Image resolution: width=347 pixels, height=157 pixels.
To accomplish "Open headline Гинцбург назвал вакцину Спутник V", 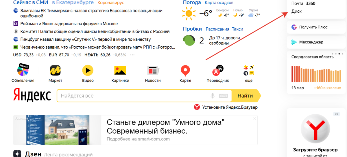I will click(x=86, y=39).
